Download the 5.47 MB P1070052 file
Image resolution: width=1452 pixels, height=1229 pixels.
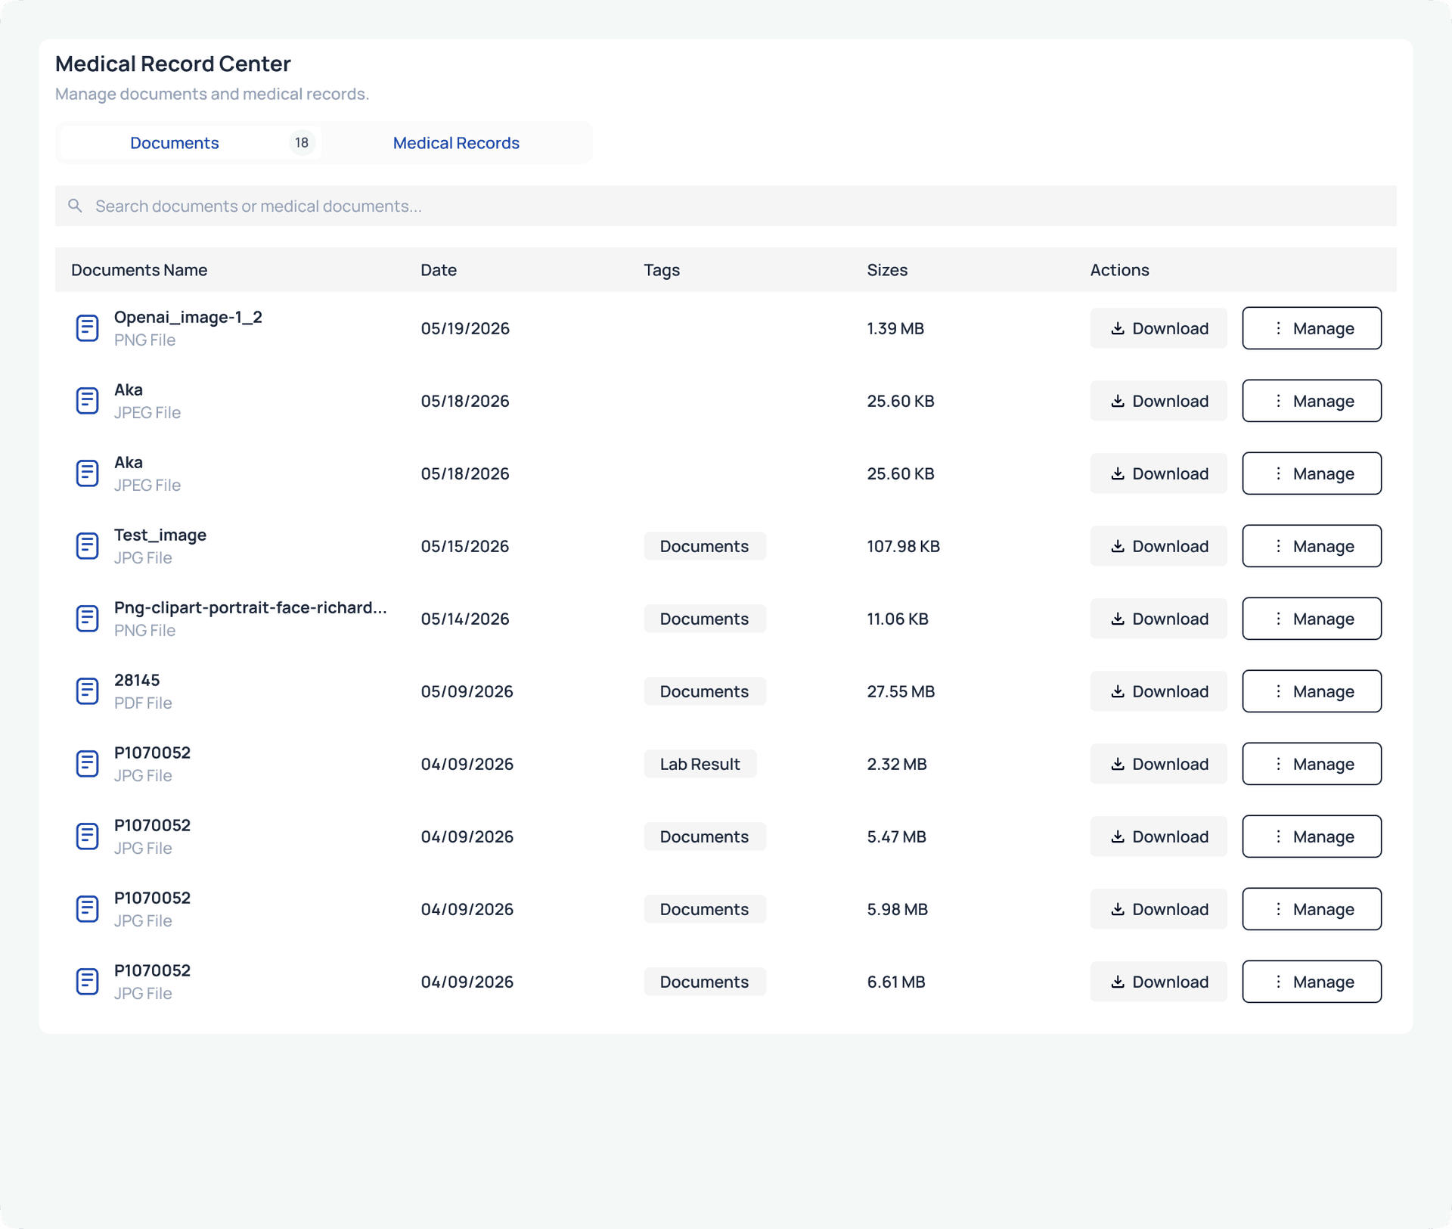click(x=1159, y=836)
